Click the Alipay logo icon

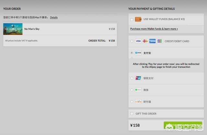(x=138, y=53)
